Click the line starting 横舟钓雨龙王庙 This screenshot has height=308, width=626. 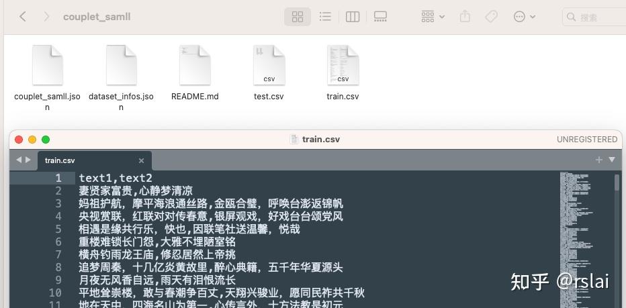tap(157, 254)
